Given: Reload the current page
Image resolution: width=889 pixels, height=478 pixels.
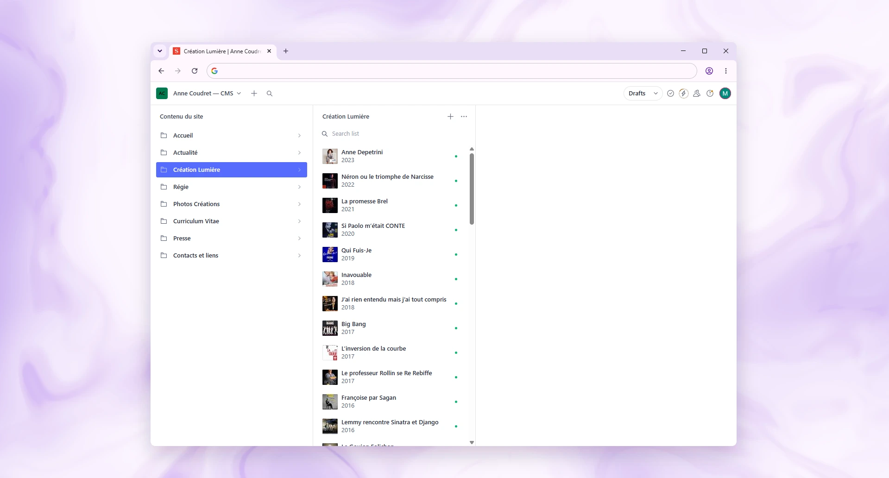Looking at the screenshot, I should click(195, 71).
